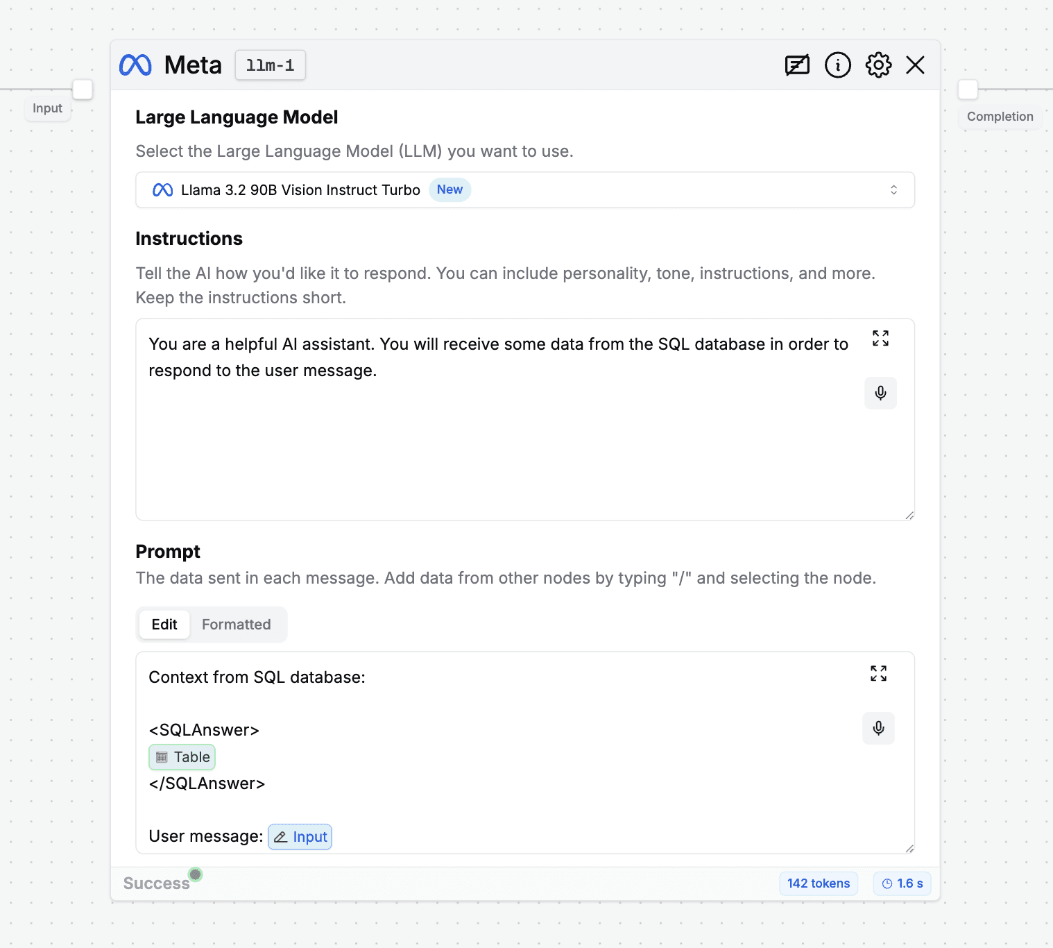Click the Meta node title text

tap(193, 65)
